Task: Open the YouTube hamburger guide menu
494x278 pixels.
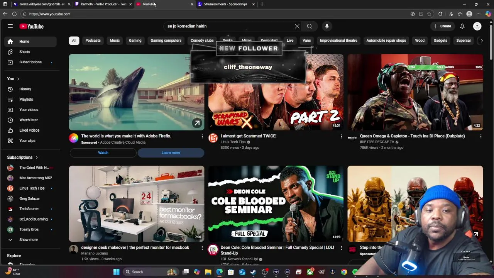Action: pyautogui.click(x=10, y=26)
